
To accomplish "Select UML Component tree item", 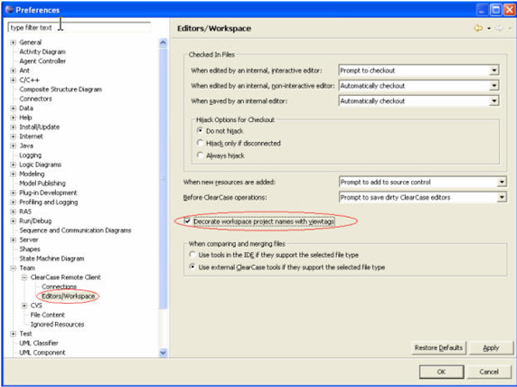I will 42,353.
